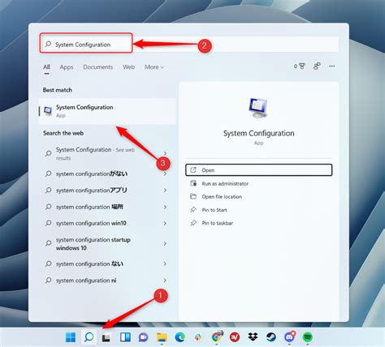Click suggestion text system configuration ない
This screenshot has height=347, width=385.
coord(89,263)
